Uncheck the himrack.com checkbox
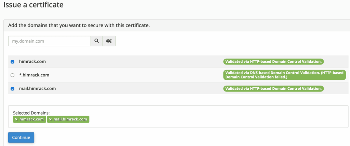The height and width of the screenshot is (146, 350). tap(13, 62)
